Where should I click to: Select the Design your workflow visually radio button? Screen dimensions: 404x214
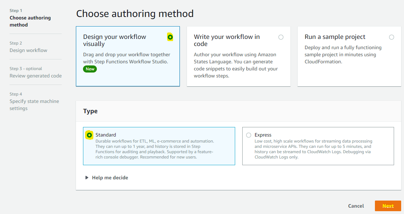(170, 37)
